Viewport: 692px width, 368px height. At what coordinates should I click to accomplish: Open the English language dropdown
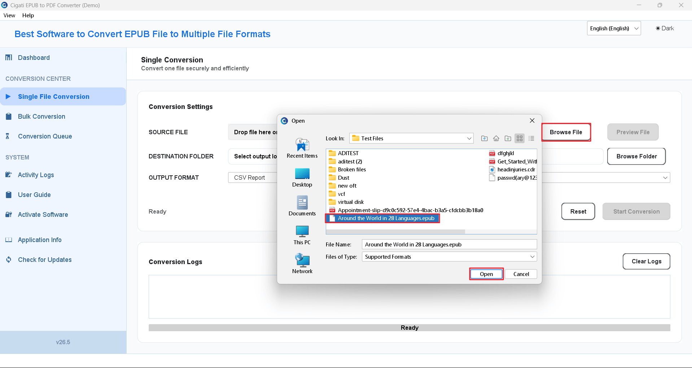point(614,29)
